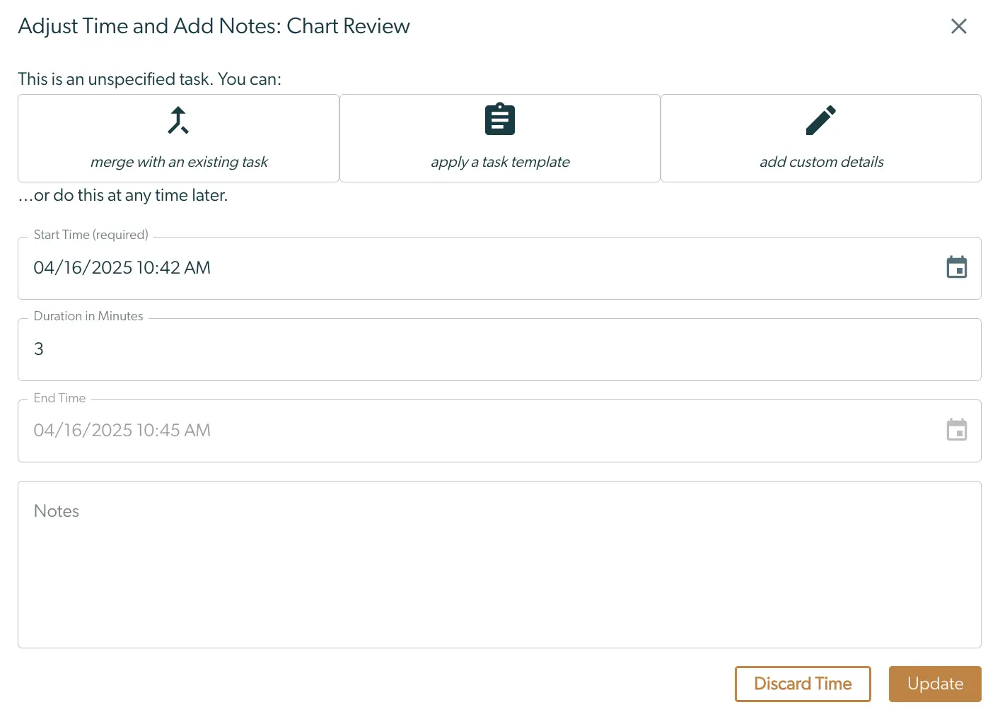This screenshot has height=724, width=1000.
Task: Click the pencil icon for custom details
Action: [x=820, y=119]
